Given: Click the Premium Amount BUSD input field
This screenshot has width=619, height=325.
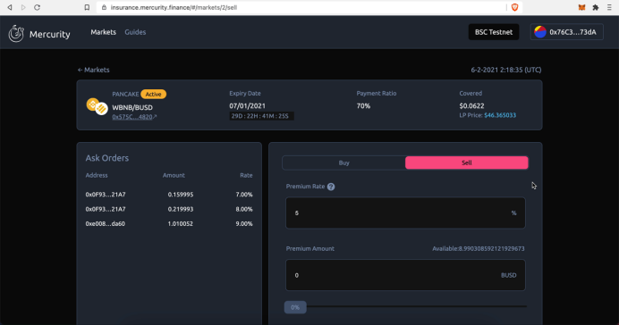Looking at the screenshot, I should coord(405,275).
